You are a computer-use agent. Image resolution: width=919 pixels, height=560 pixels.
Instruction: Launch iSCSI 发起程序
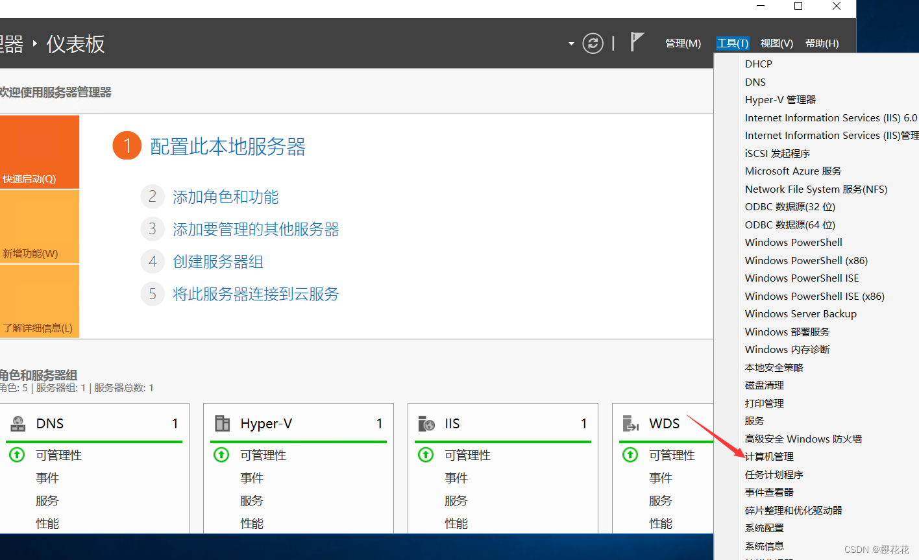click(778, 153)
